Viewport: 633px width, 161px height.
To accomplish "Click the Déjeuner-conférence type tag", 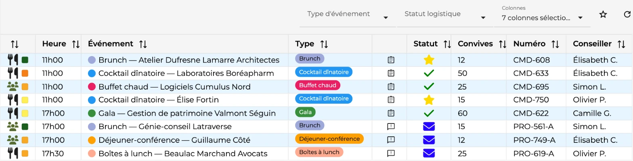I will pos(329,138).
